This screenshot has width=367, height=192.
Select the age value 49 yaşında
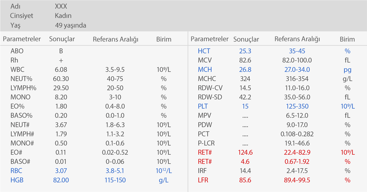71,25
